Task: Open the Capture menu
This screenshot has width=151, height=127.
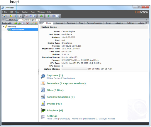Action: pos(25,12)
